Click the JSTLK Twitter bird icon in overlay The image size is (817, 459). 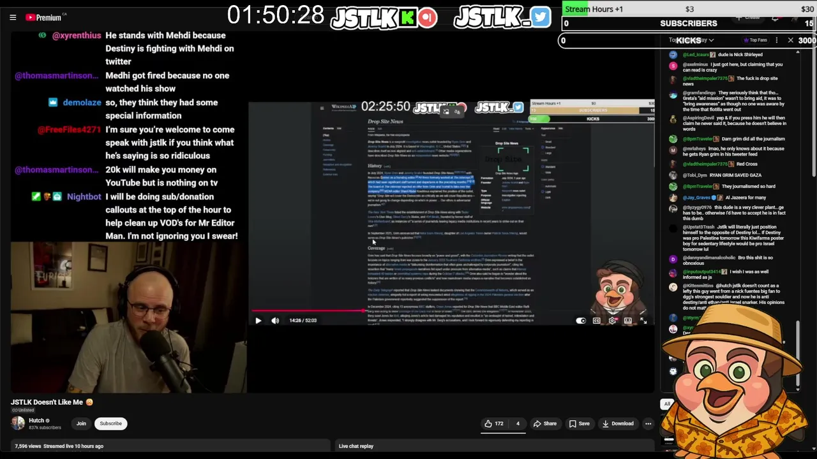pos(540,17)
